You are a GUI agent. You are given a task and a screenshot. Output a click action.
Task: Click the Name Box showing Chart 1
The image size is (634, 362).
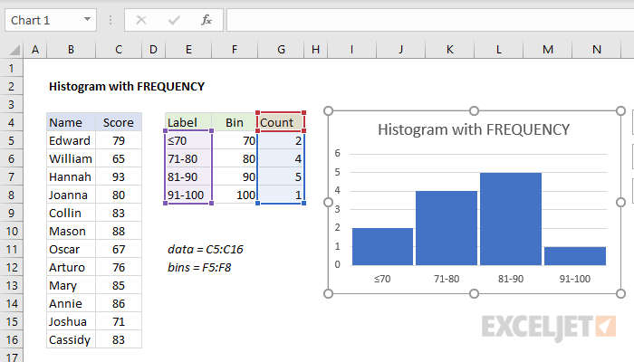click(x=51, y=20)
